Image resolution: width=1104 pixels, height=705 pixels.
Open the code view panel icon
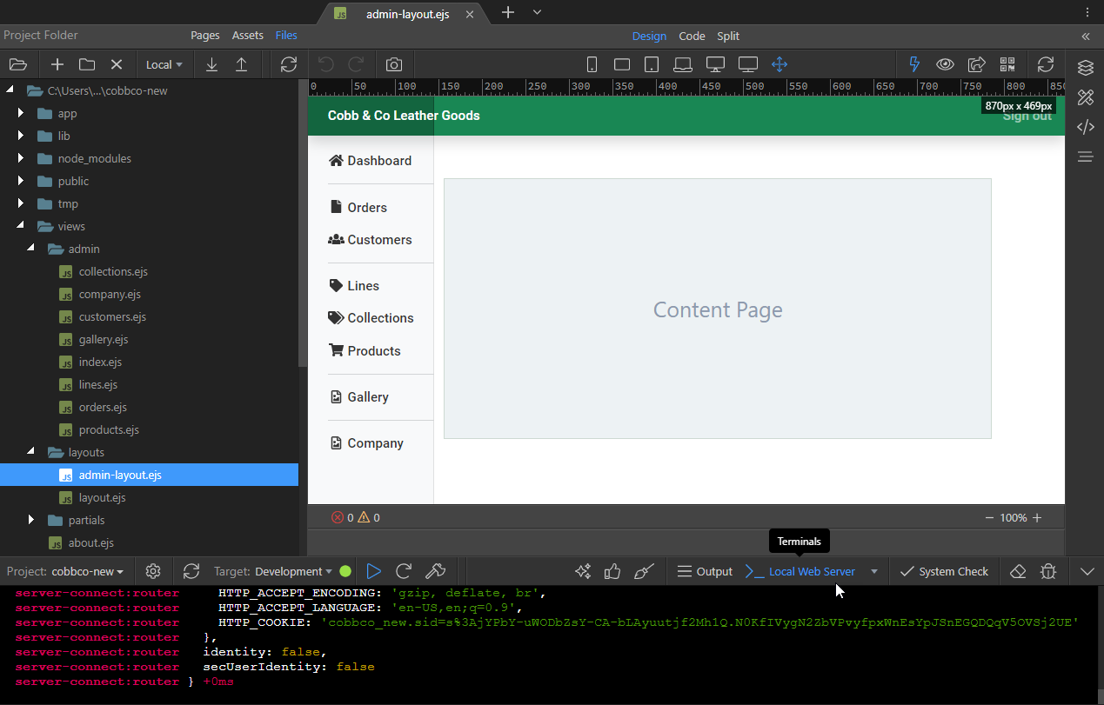tap(1085, 127)
